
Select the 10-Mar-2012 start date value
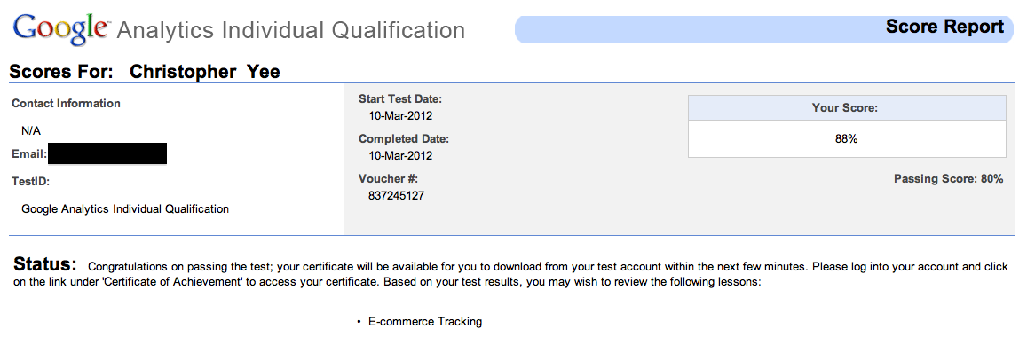(x=400, y=116)
